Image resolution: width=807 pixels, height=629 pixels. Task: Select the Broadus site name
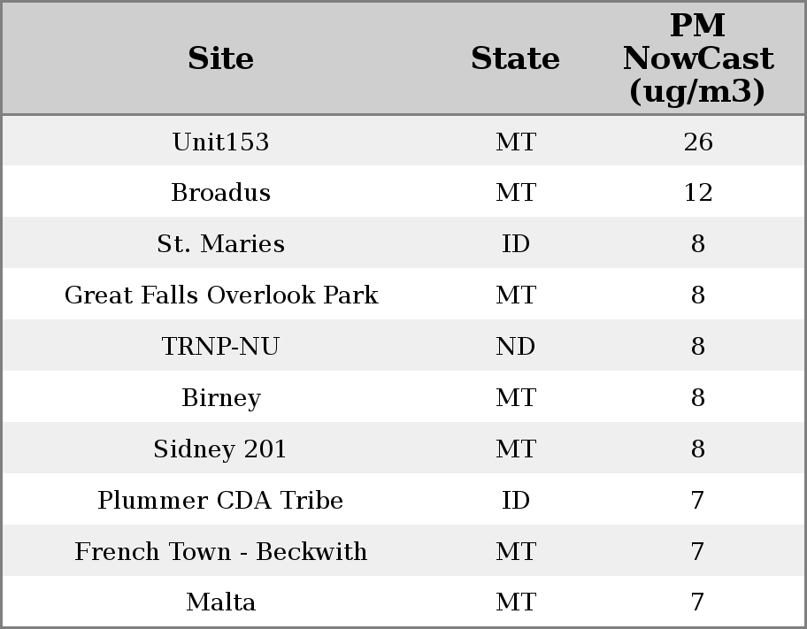coord(220,193)
